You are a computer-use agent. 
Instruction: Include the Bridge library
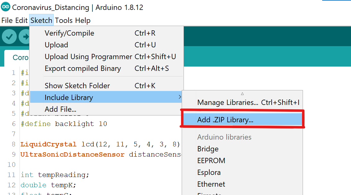208,149
